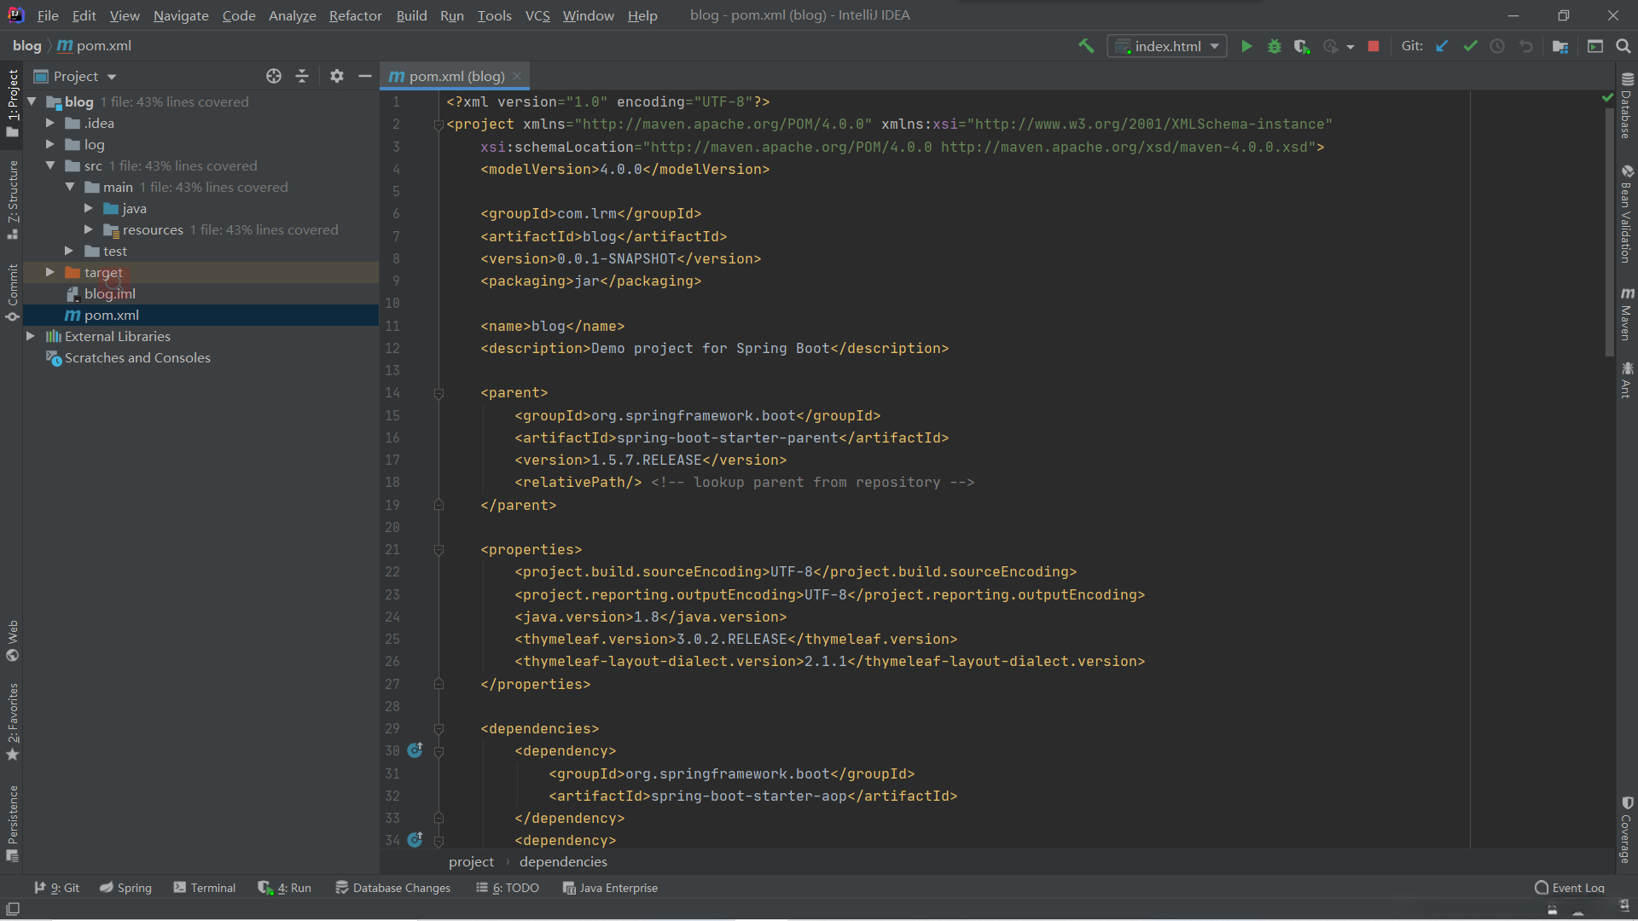Click dependencies in the breadcrumb bar
1638x921 pixels.
(563, 862)
